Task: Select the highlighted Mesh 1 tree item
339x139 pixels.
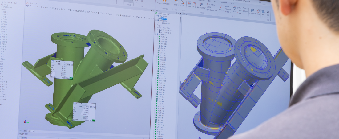Action: tap(164, 18)
